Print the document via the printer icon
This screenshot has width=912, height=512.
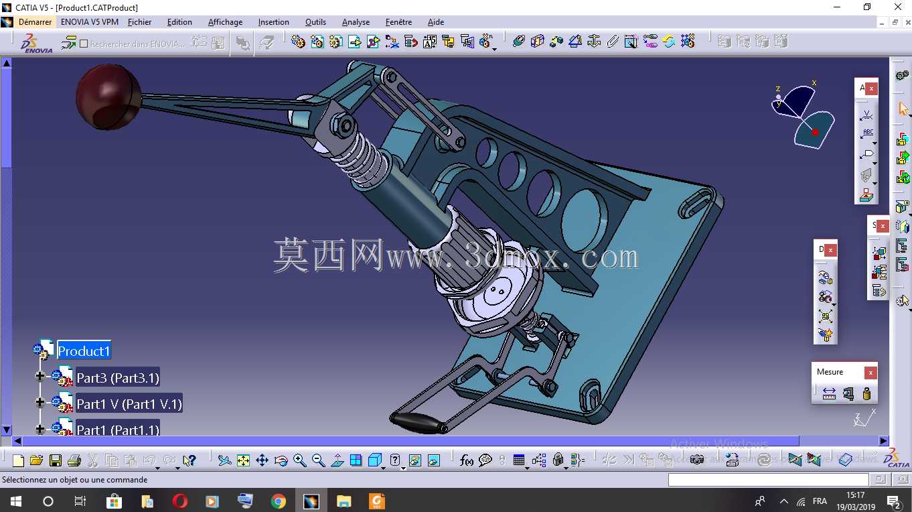[x=74, y=460]
